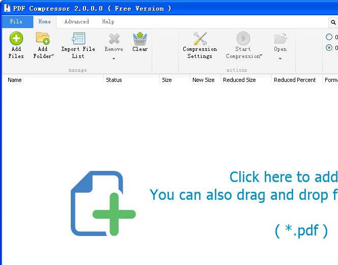Expand the Open dropdown arrow

click(x=280, y=58)
